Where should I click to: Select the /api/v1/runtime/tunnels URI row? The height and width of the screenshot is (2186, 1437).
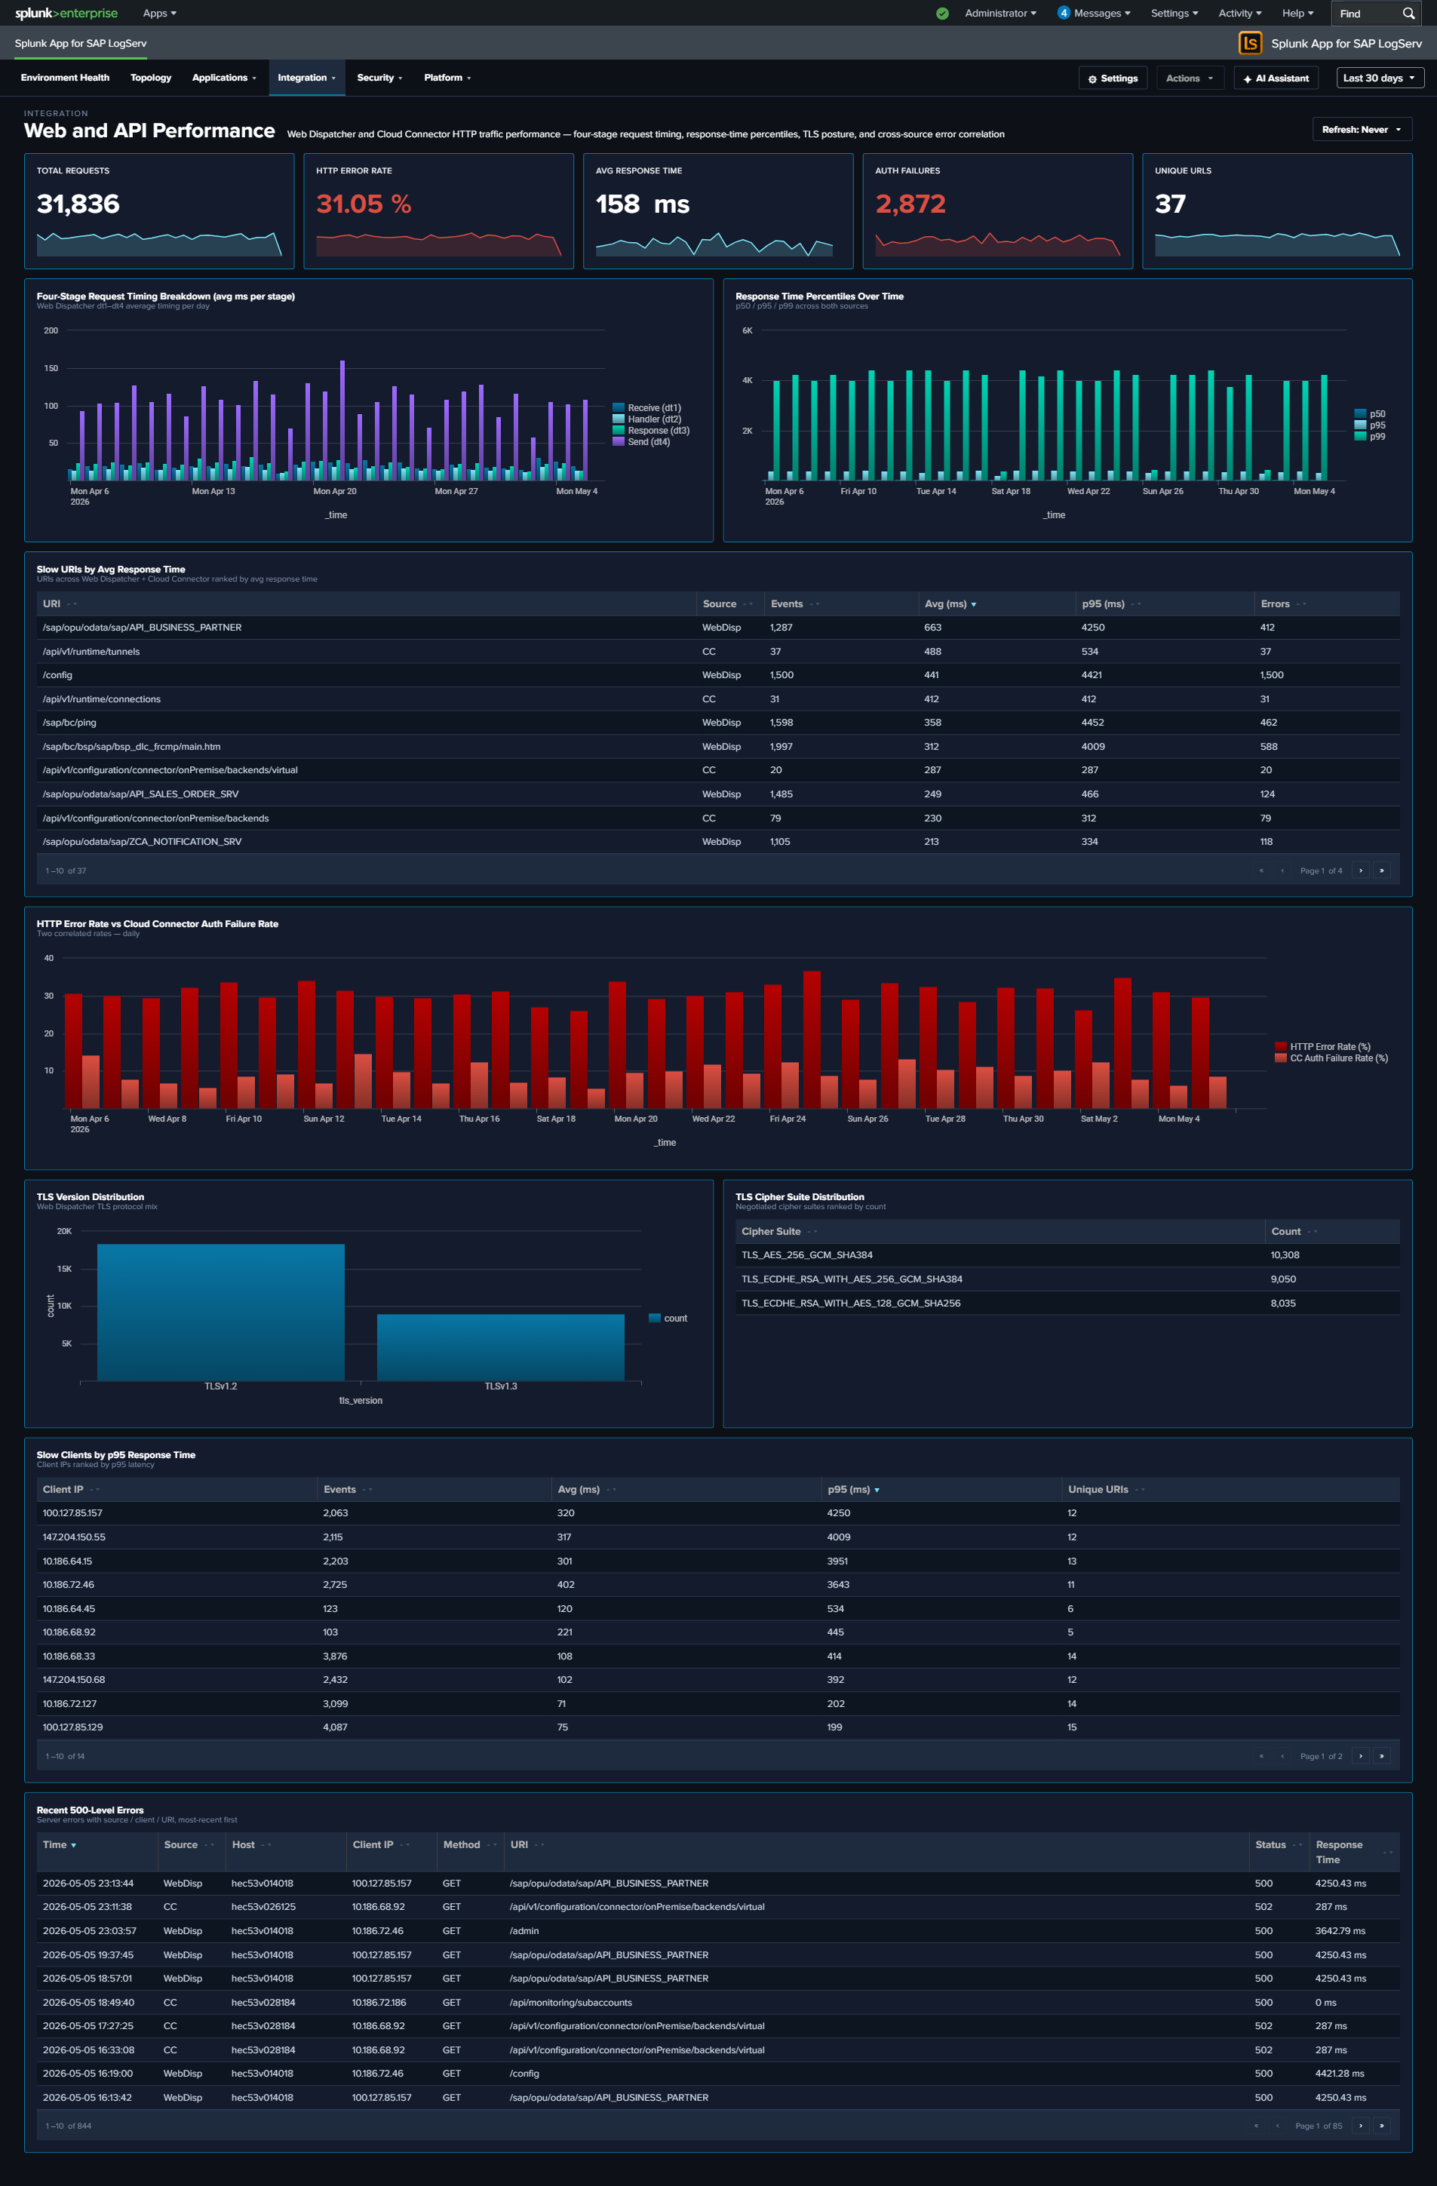(718, 651)
